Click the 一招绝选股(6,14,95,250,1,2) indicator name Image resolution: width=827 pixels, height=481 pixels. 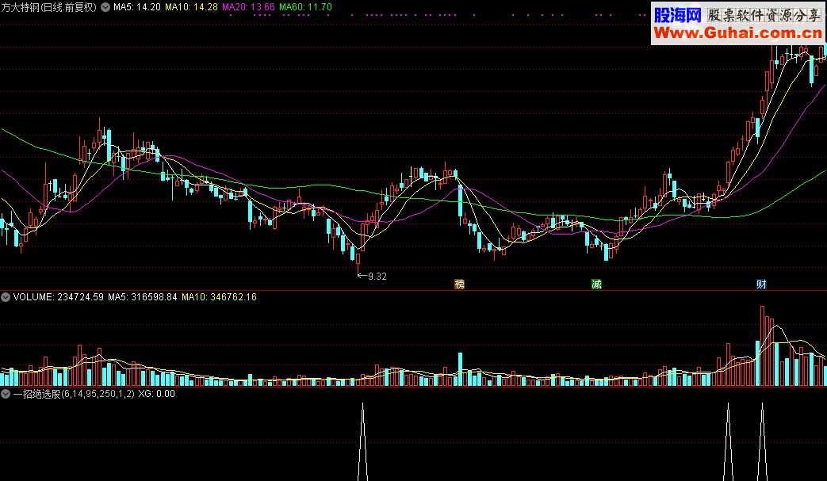[x=74, y=394]
